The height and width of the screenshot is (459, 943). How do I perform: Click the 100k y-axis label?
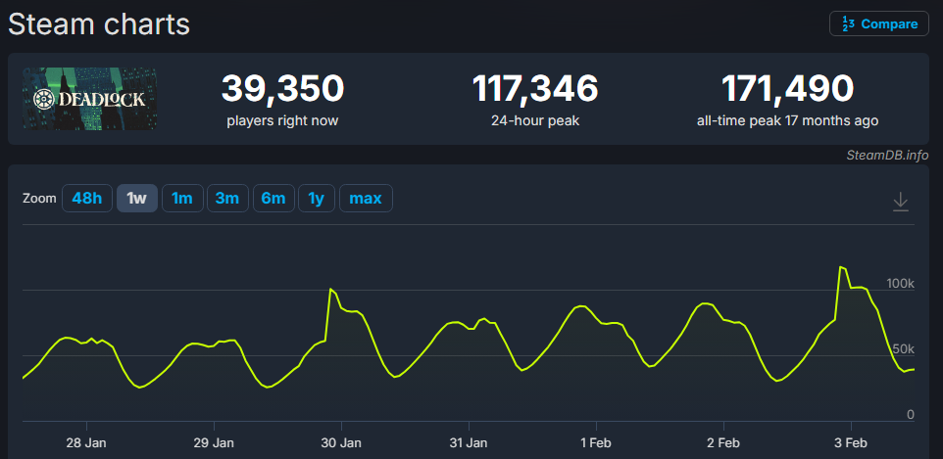point(900,284)
